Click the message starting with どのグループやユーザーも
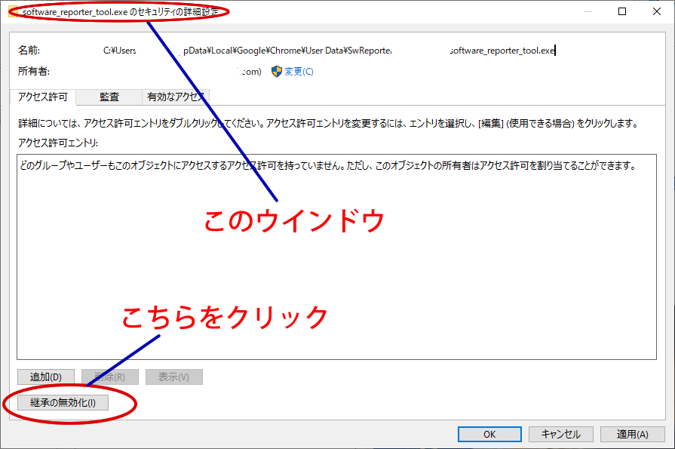 (327, 165)
